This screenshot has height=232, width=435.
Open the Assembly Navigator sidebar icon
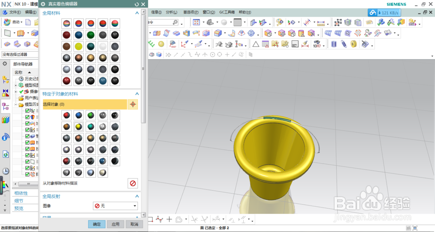(x=6, y=79)
